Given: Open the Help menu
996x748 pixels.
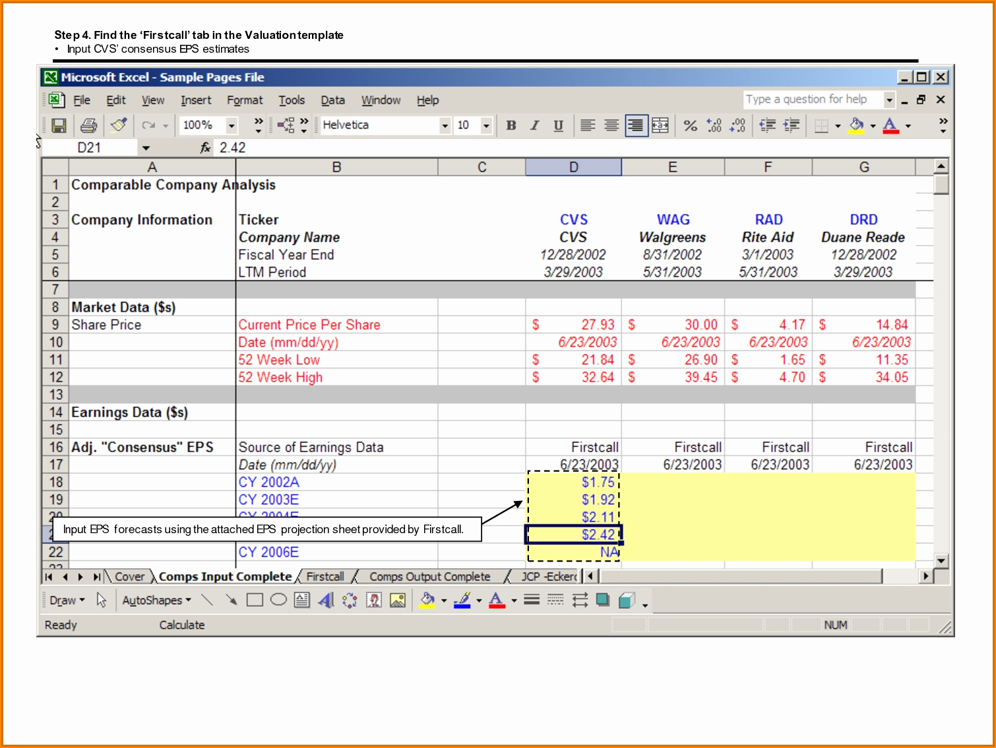Looking at the screenshot, I should pos(427,100).
